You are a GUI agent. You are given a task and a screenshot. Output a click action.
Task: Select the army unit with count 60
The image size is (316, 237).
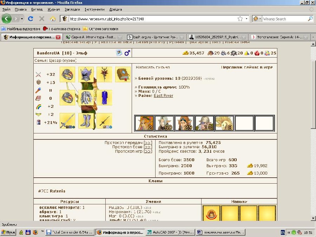(164, 123)
